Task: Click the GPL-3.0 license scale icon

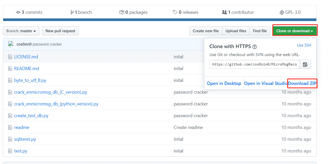Action: click(x=282, y=12)
